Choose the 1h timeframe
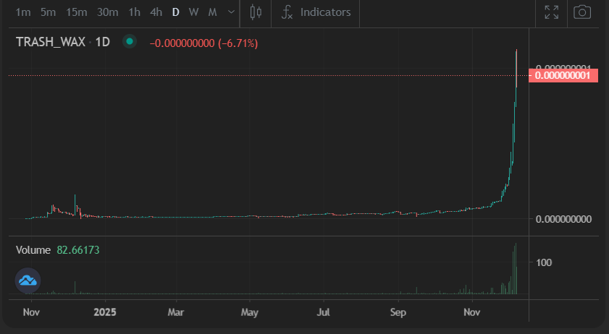 point(135,12)
